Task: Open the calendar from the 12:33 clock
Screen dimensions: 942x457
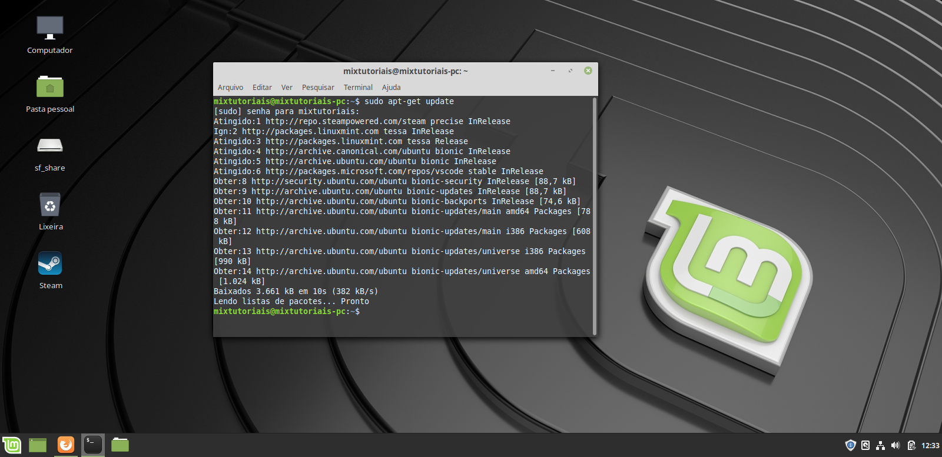Action: [x=930, y=445]
